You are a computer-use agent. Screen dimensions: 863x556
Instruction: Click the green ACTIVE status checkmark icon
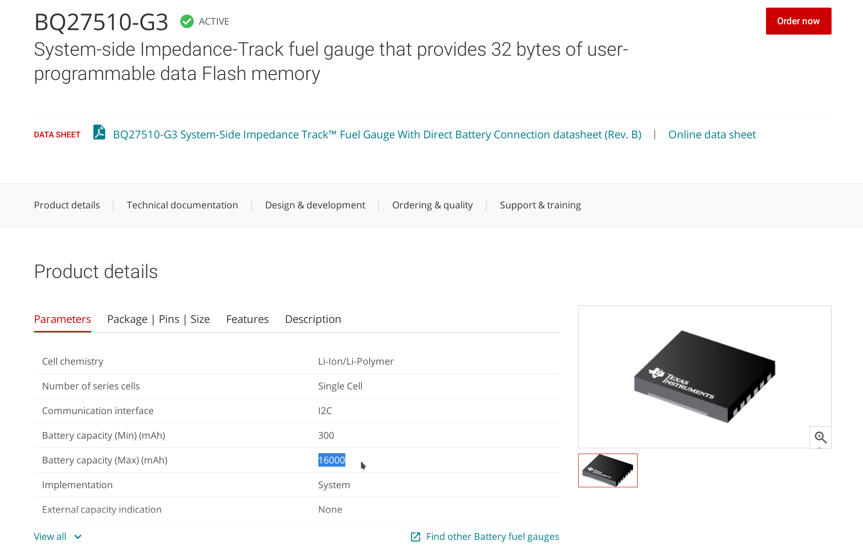187,21
